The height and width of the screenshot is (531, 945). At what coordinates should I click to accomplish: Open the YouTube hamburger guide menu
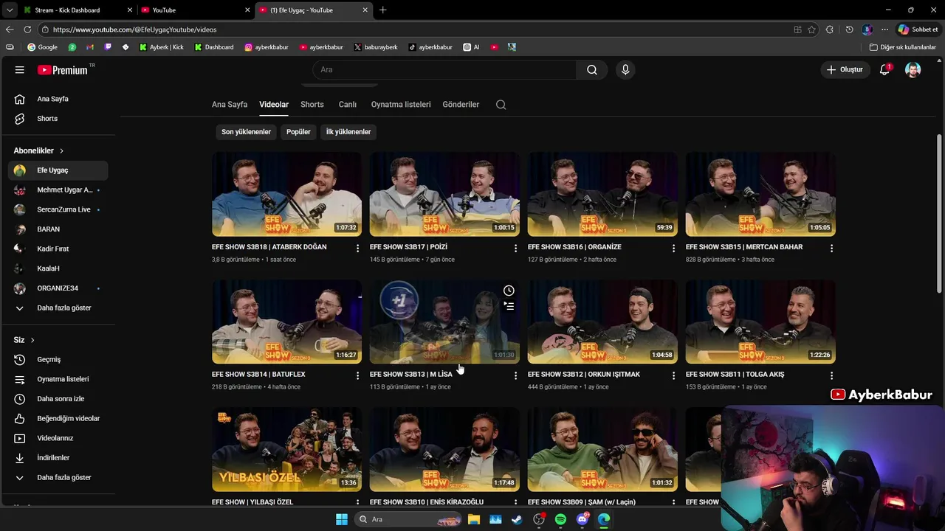pos(20,70)
